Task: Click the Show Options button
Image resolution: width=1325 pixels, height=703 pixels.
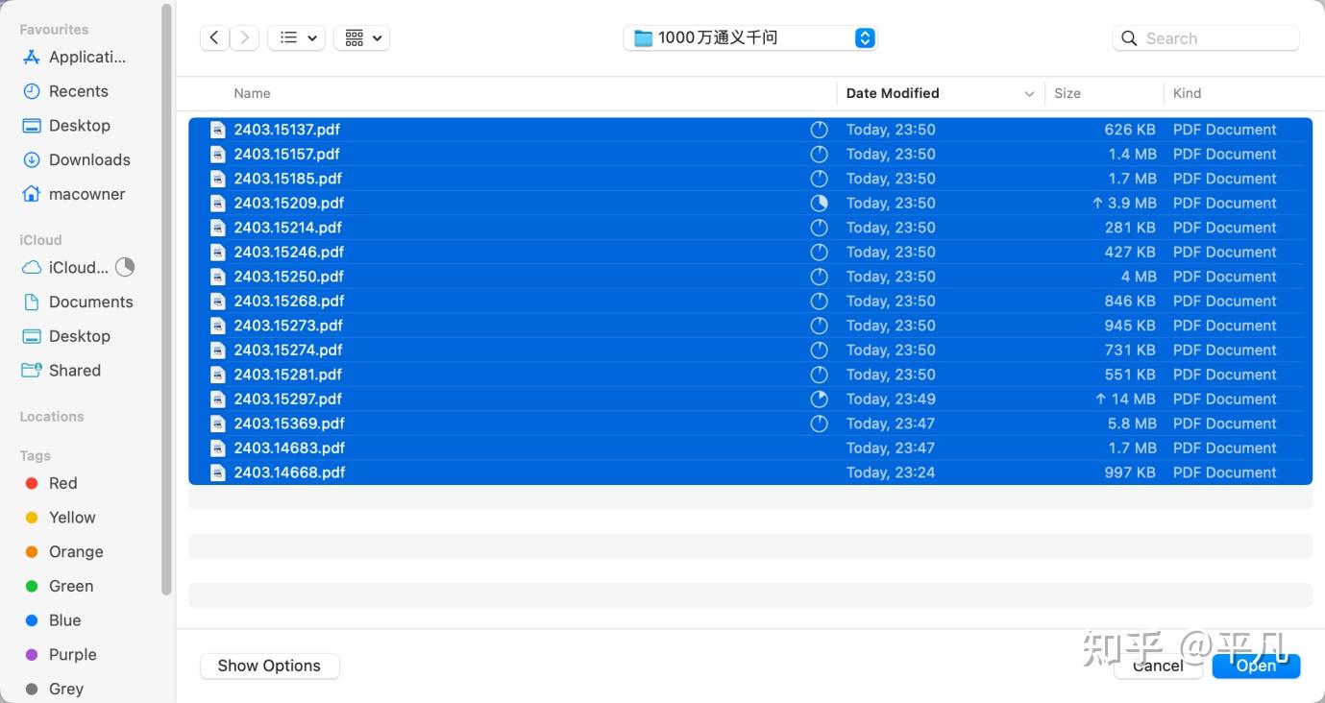Action: (269, 666)
